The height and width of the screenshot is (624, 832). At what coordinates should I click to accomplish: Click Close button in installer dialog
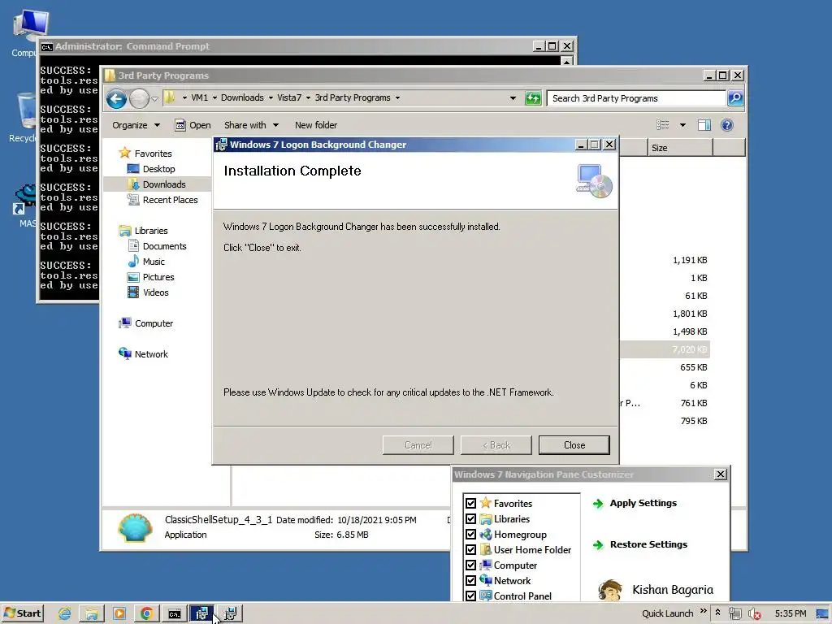click(x=574, y=444)
